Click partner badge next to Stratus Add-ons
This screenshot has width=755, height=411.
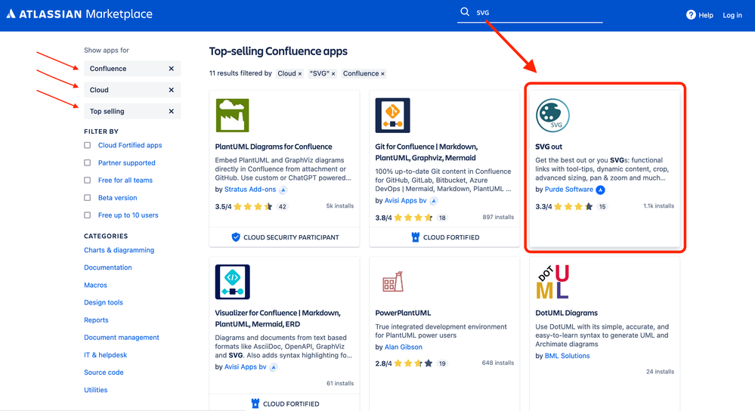click(283, 190)
